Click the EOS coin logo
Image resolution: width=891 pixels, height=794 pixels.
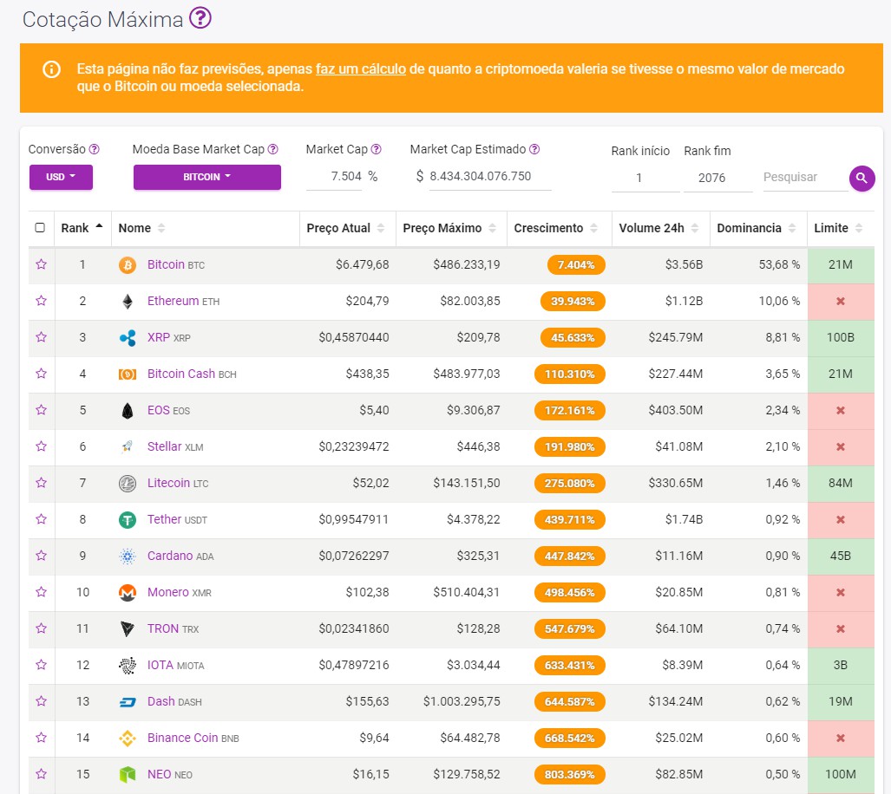(x=128, y=410)
